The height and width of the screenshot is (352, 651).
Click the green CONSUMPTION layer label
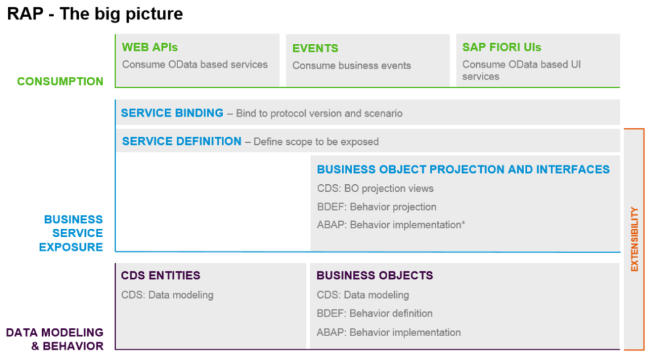click(60, 81)
